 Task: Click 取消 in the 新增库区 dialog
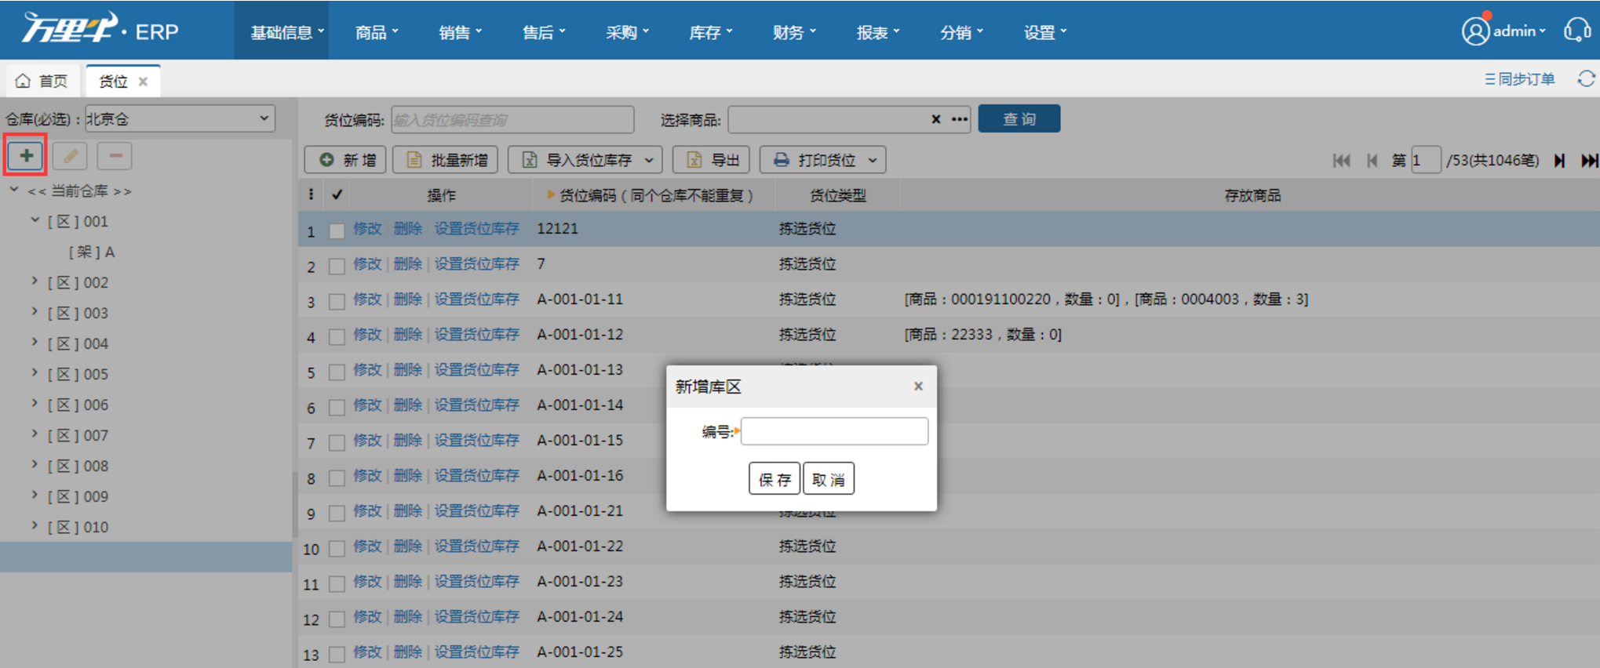[829, 479]
